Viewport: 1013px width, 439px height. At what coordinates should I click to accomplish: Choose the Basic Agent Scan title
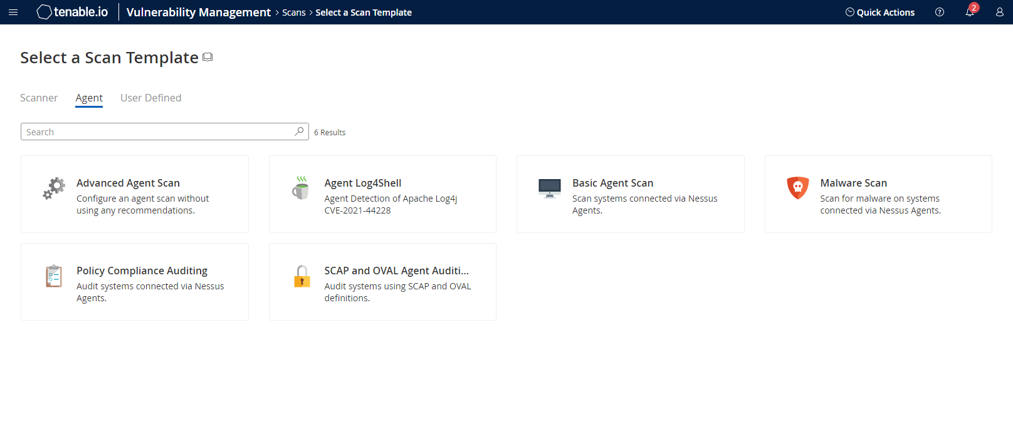click(x=613, y=183)
